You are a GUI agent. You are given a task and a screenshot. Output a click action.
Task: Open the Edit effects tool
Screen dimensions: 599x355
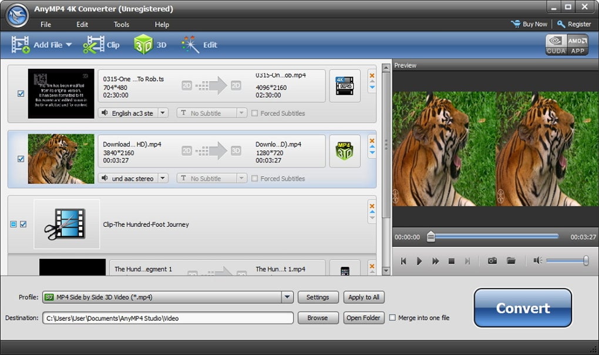click(x=199, y=45)
